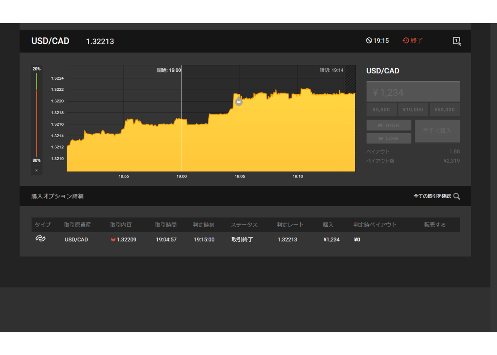
Task: Click the 転売する column header
Action: (435, 225)
